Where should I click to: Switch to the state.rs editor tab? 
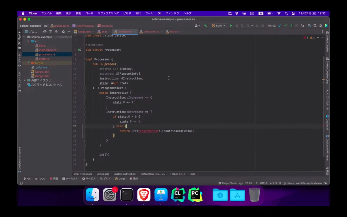pyautogui.click(x=174, y=32)
